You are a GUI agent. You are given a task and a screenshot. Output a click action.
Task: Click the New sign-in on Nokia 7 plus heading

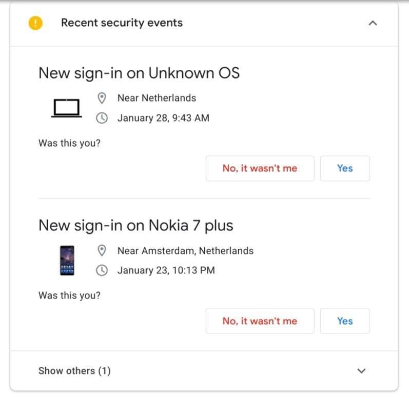136,225
